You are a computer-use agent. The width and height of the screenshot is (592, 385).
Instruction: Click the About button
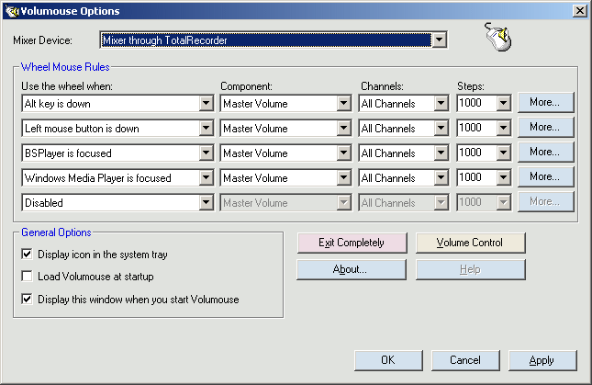(x=351, y=269)
